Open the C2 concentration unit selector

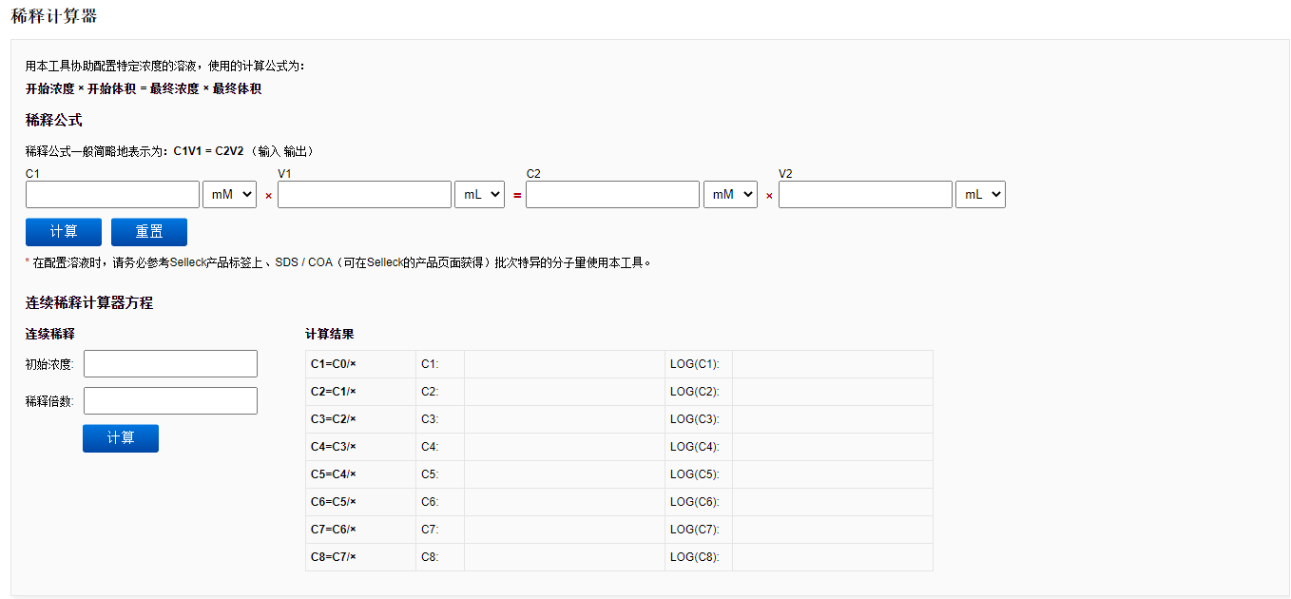(730, 194)
